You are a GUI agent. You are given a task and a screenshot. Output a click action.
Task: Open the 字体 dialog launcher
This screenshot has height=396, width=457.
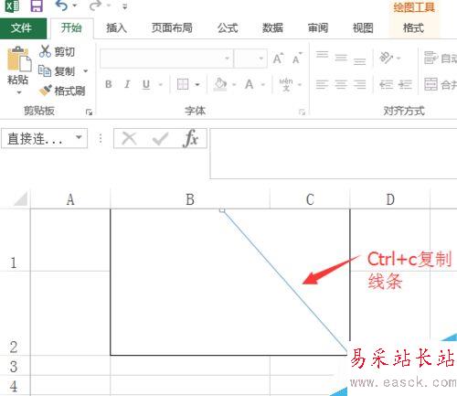(x=302, y=112)
